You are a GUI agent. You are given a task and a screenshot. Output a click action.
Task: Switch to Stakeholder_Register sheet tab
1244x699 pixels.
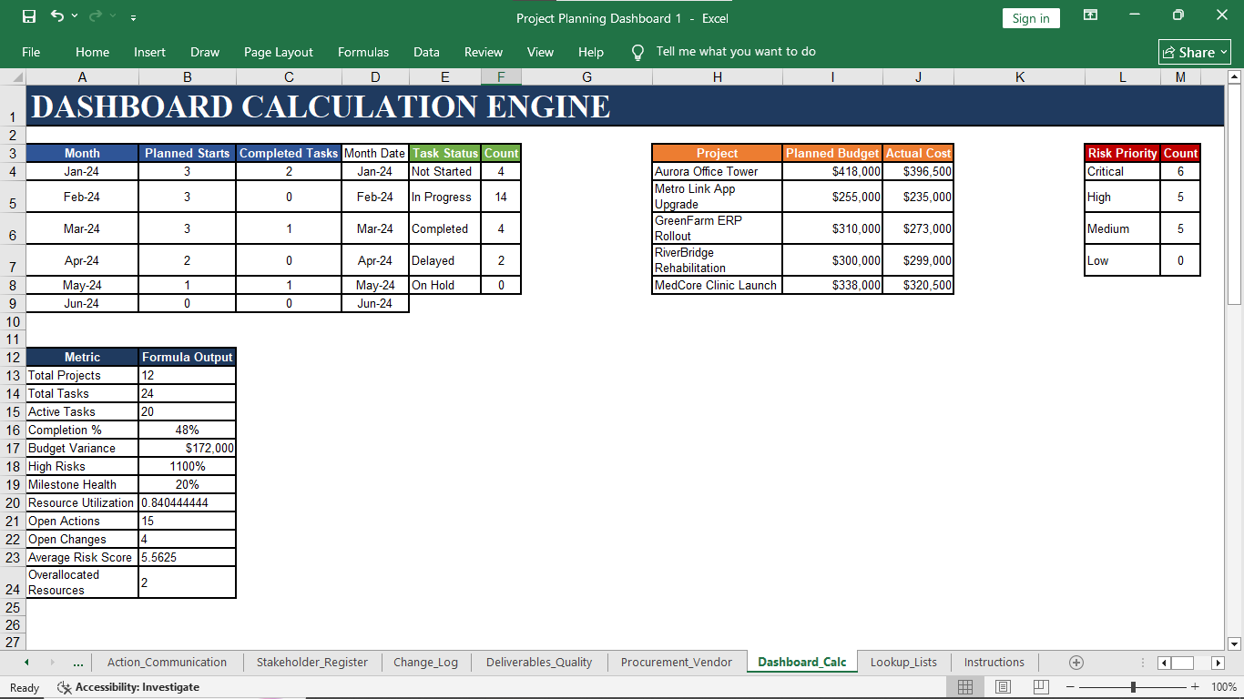tap(312, 662)
